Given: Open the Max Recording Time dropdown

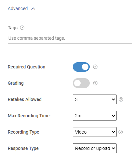Looking at the screenshot, I should point(95,116).
